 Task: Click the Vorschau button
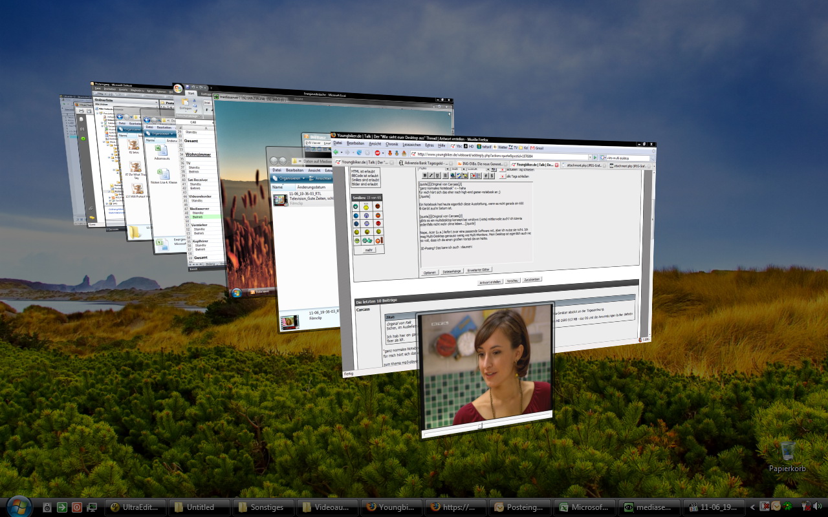coord(512,280)
